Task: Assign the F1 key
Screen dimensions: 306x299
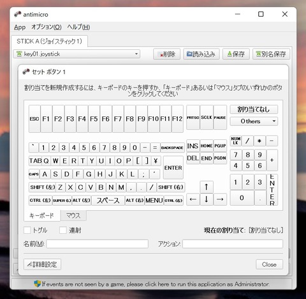Action: [46, 119]
